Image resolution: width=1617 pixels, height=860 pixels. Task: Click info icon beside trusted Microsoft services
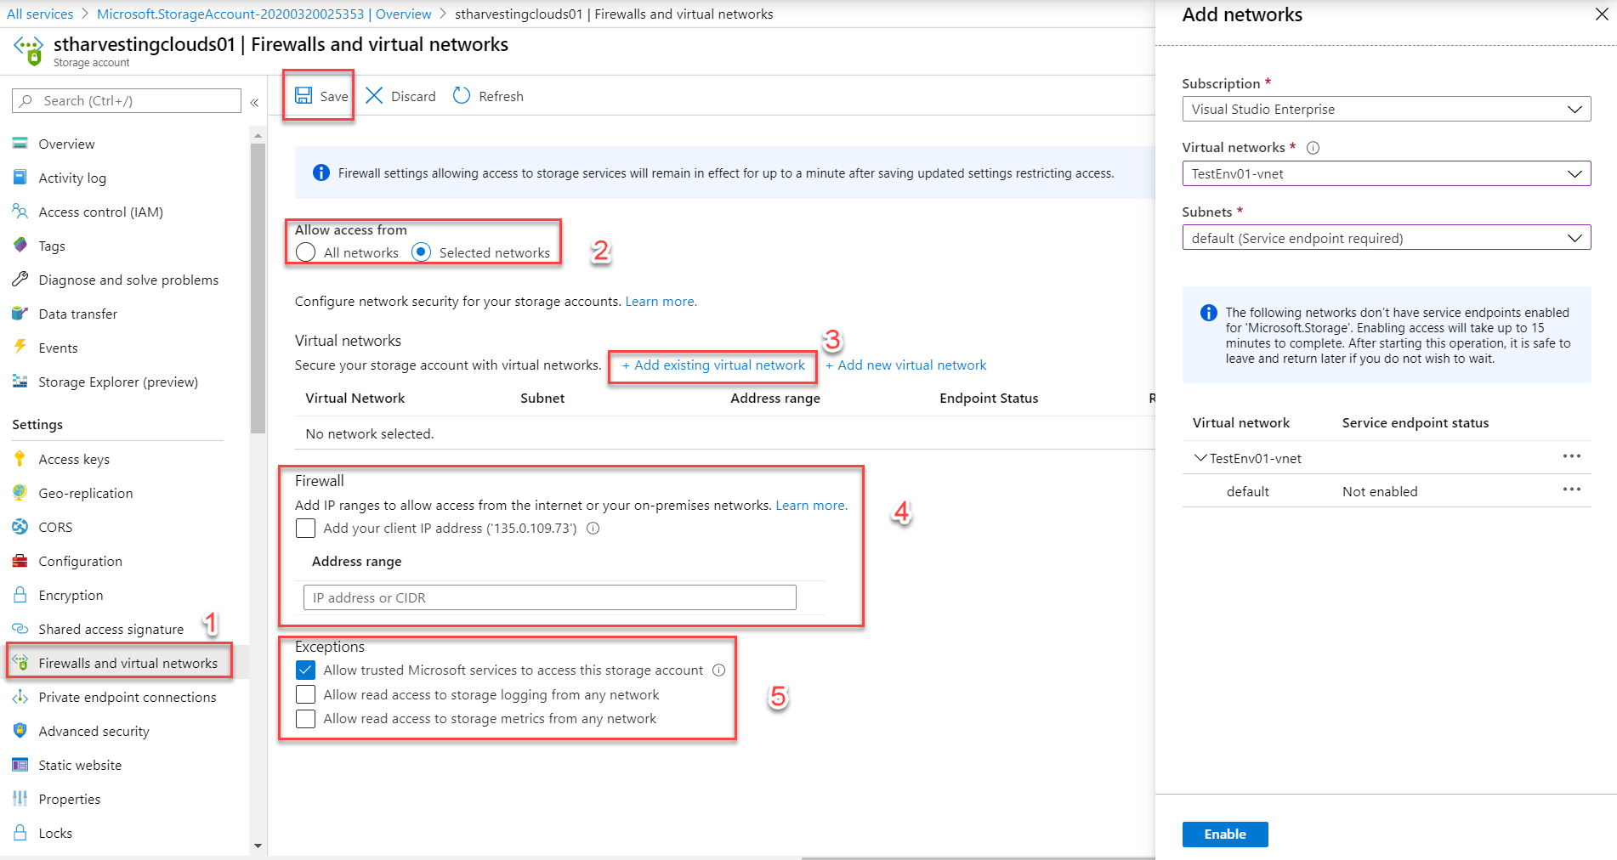tap(718, 670)
